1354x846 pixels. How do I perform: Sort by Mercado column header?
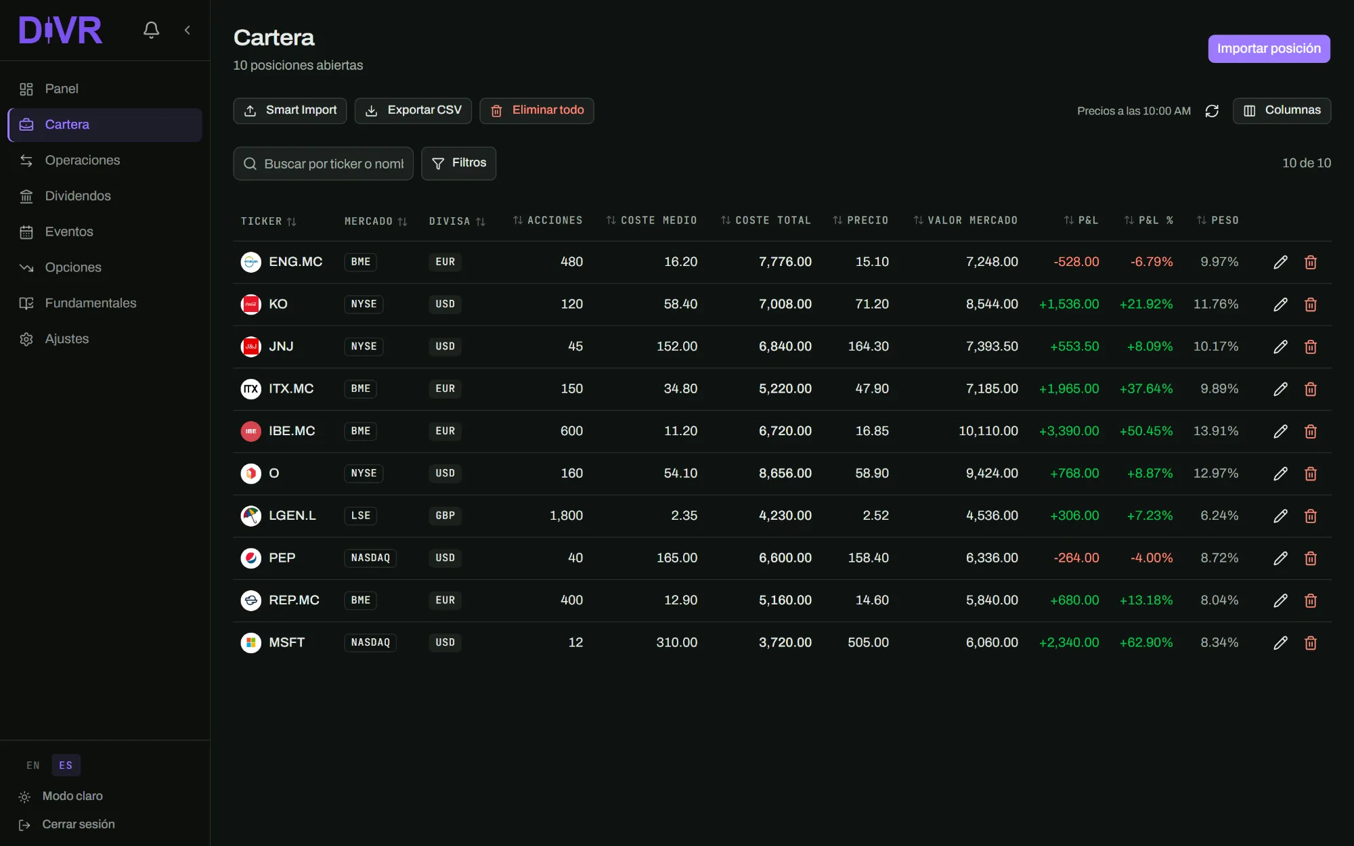pyautogui.click(x=376, y=221)
